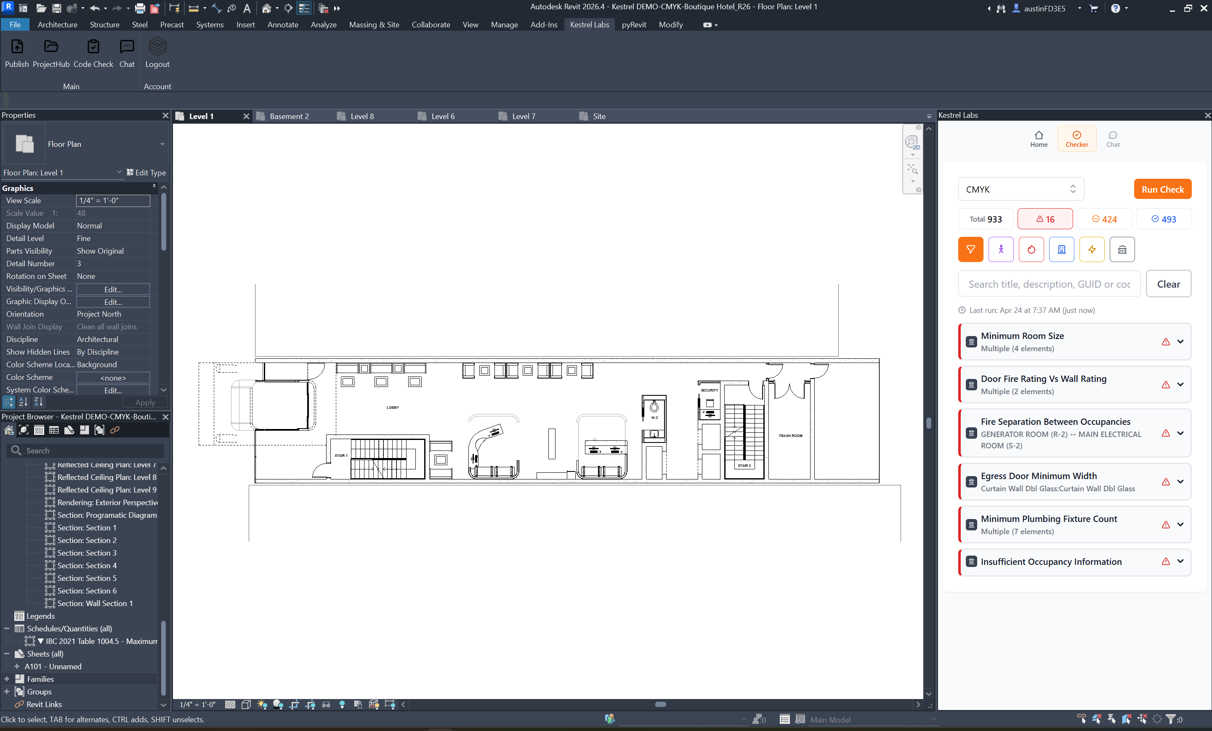Open the 2D navigation wheel icon
Screen dimensions: 1212x731
[912, 143]
